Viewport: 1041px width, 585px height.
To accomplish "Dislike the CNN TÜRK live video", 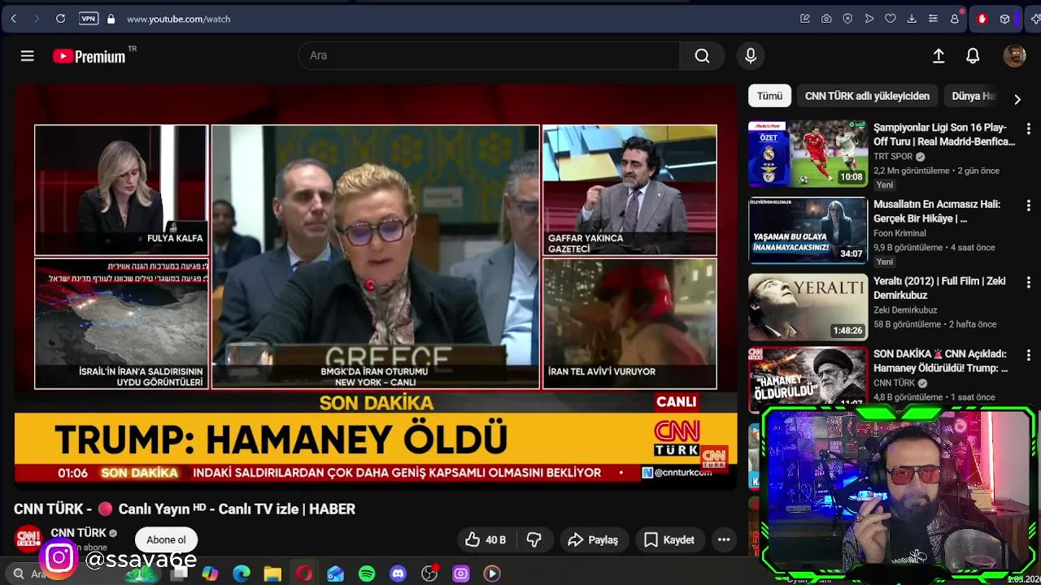I will coord(534,539).
